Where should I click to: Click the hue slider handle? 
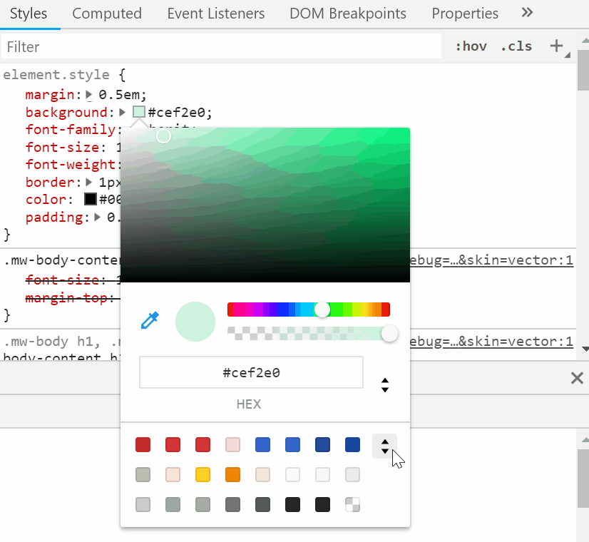322,310
